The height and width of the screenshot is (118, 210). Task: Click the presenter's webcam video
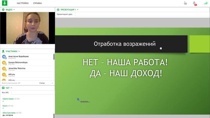coord(28,28)
